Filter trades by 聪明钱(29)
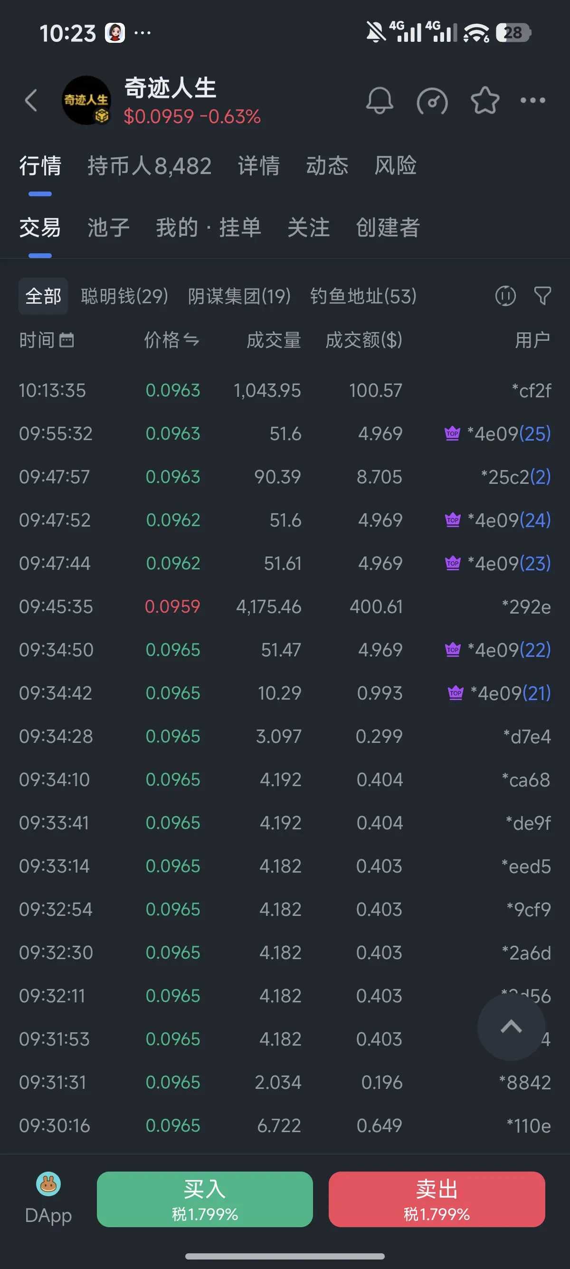Viewport: 570px width, 1269px height. [x=124, y=296]
